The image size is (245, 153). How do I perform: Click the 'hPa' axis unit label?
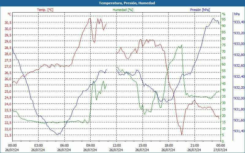[237, 14]
